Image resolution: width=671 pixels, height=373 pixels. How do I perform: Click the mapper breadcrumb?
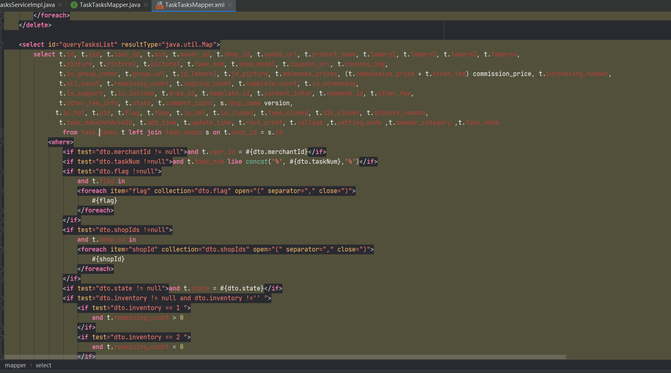coord(15,365)
